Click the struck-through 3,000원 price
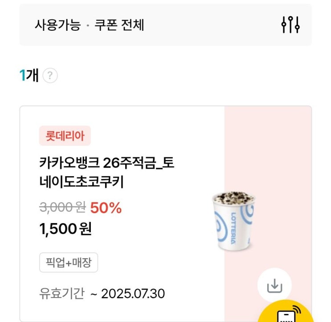 click(63, 208)
